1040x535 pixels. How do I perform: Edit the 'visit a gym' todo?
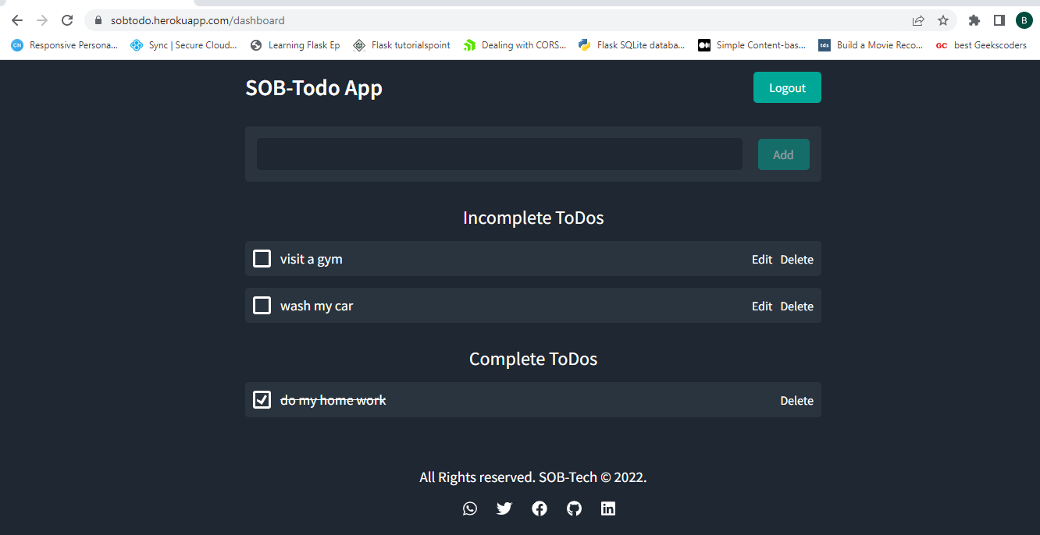tap(762, 260)
